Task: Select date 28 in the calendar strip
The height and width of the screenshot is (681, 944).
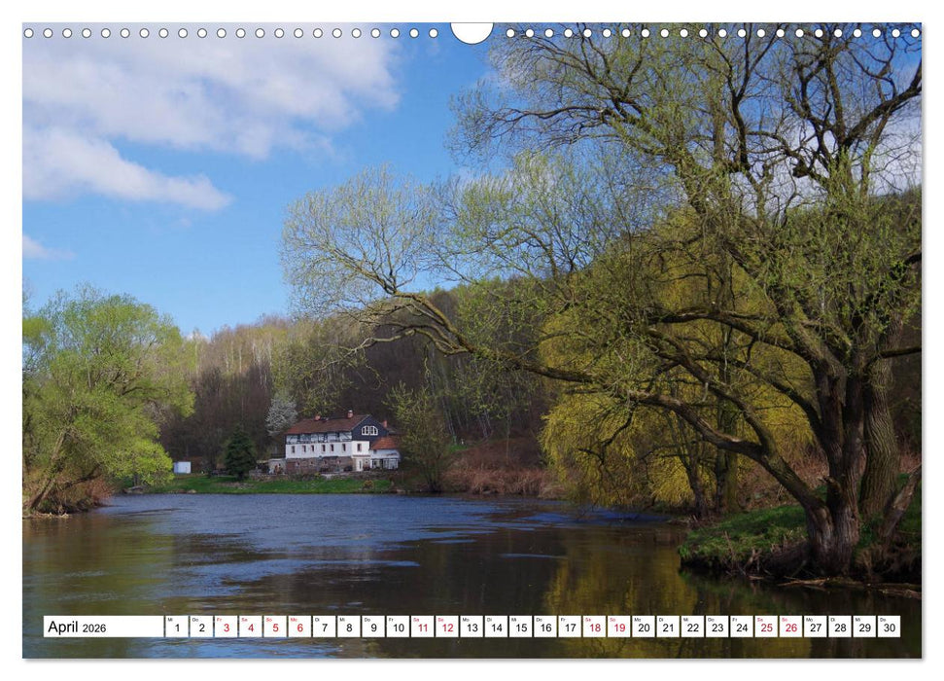Action: (x=839, y=627)
